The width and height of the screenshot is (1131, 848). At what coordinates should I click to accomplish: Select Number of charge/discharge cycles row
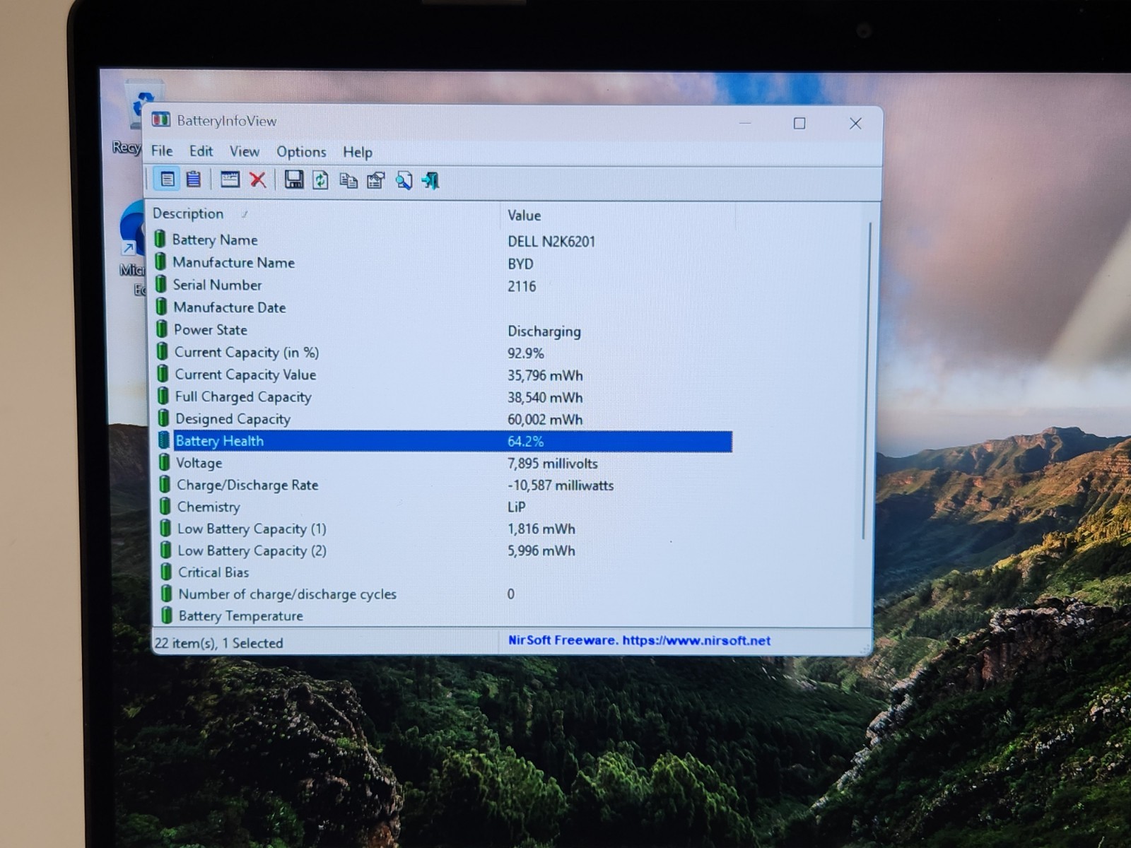(446, 594)
